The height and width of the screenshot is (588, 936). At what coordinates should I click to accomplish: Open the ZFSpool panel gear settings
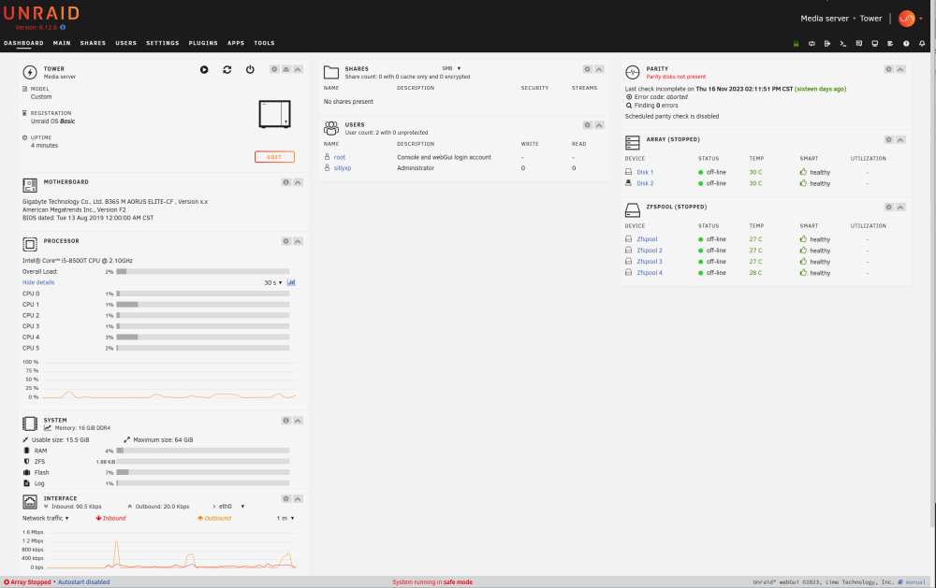click(889, 207)
